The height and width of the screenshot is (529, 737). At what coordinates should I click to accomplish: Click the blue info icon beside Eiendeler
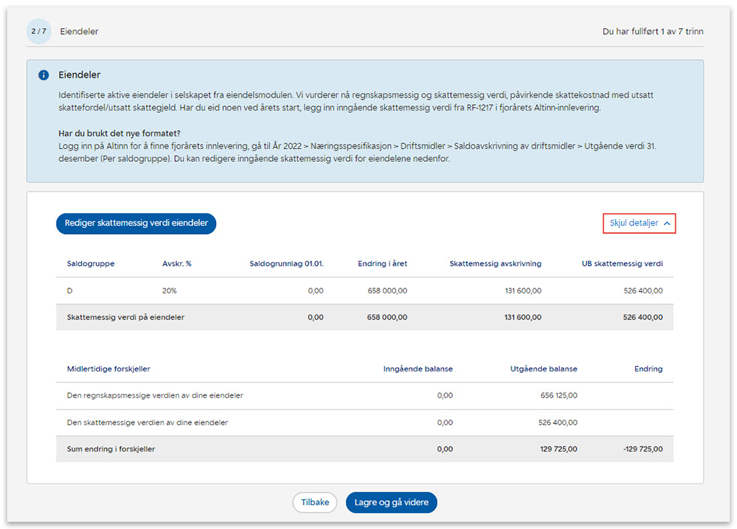pyautogui.click(x=43, y=75)
